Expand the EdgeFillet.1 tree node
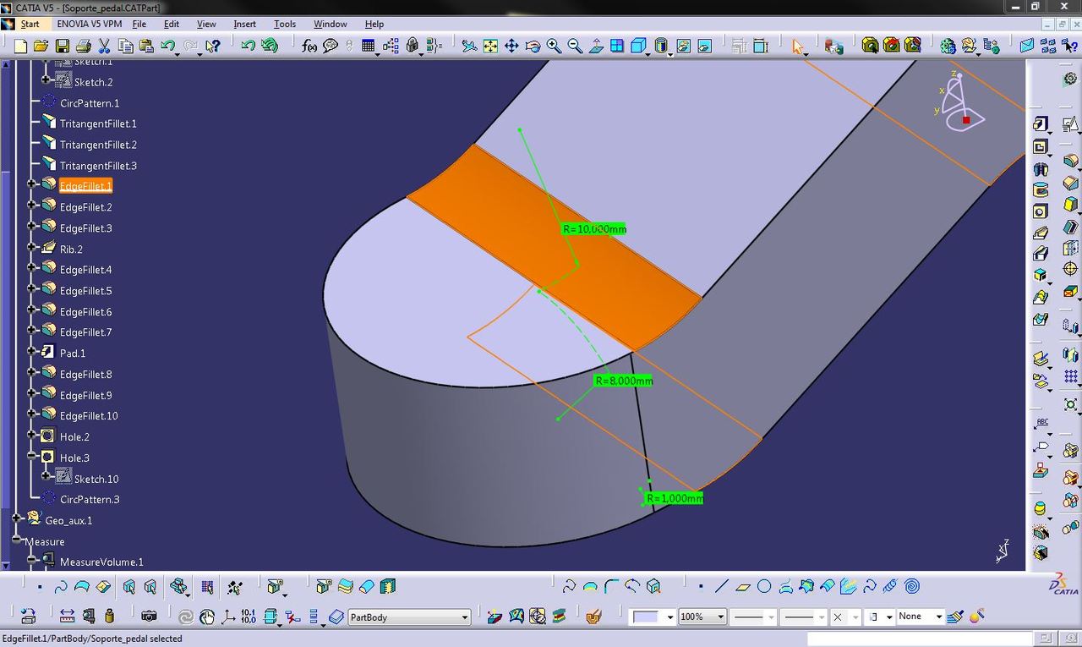 (31, 184)
